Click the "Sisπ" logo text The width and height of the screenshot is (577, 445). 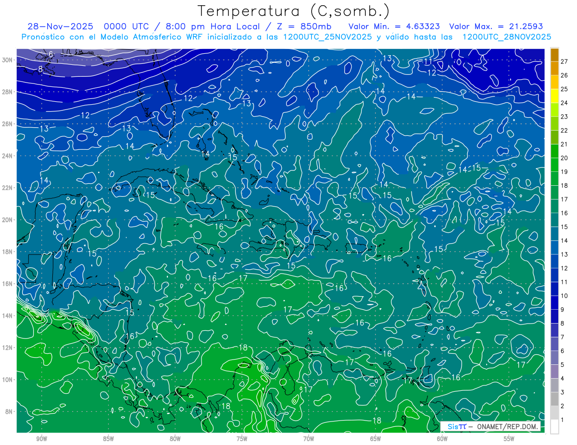pos(457,427)
